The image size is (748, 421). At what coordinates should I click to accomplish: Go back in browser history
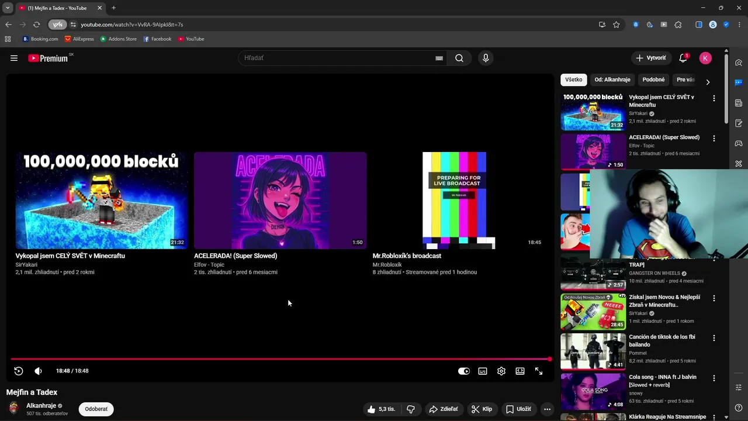coord(8,25)
